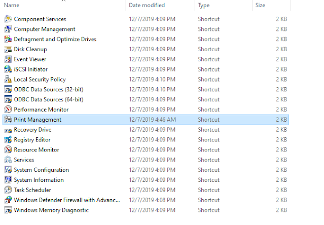Select the Local Security Policy name

click(x=40, y=80)
